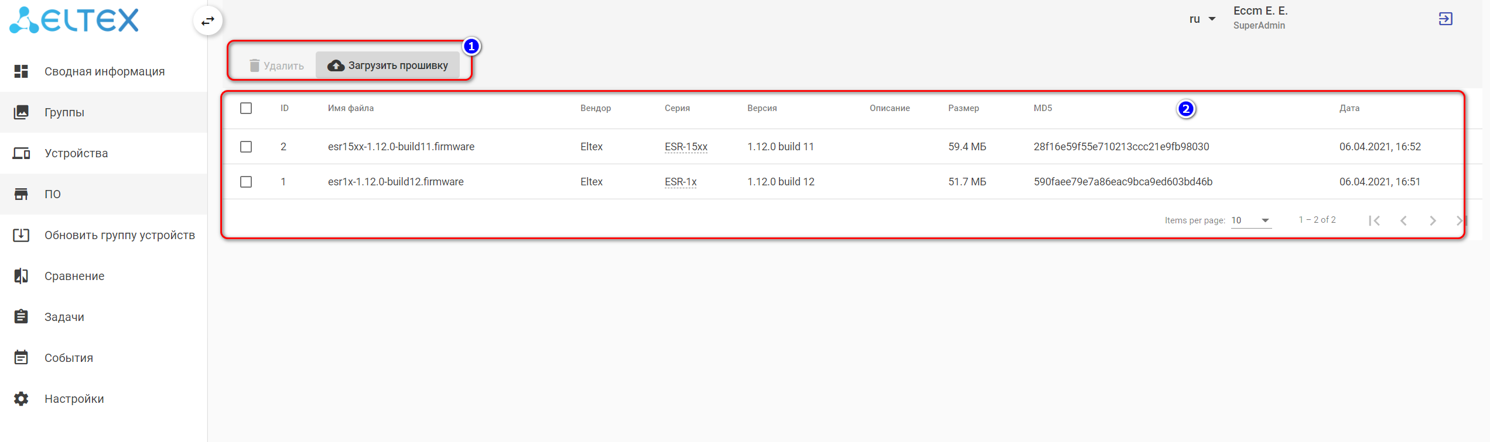Collapse the sidebar with the swap-arrows button
The image size is (1490, 442).
click(x=208, y=21)
